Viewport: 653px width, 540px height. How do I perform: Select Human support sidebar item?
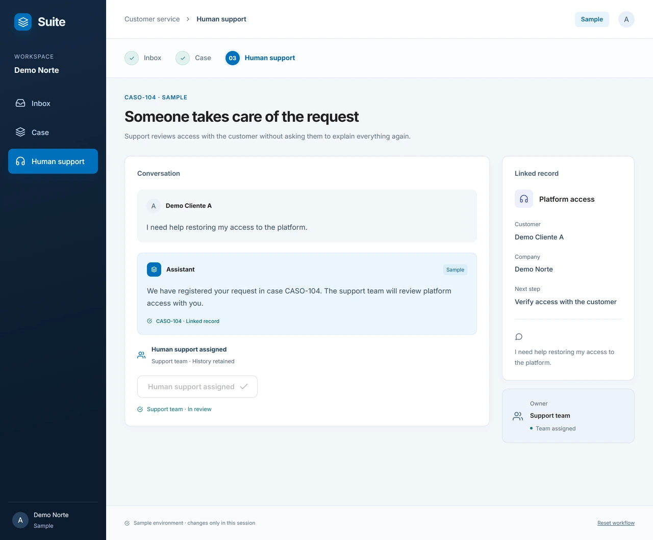tap(53, 161)
